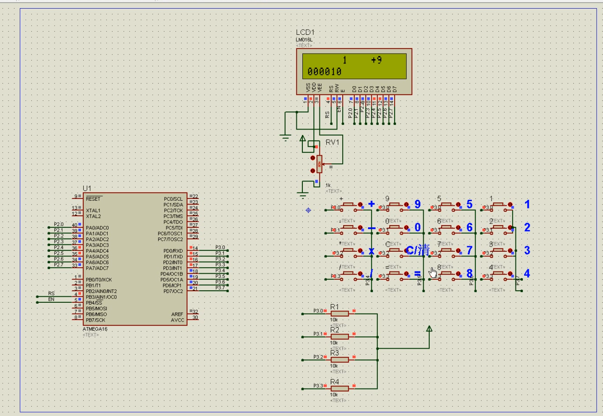Image resolution: width=603 pixels, height=416 pixels.
Task: Click the RESET pin label on U1
Action: click(x=93, y=199)
